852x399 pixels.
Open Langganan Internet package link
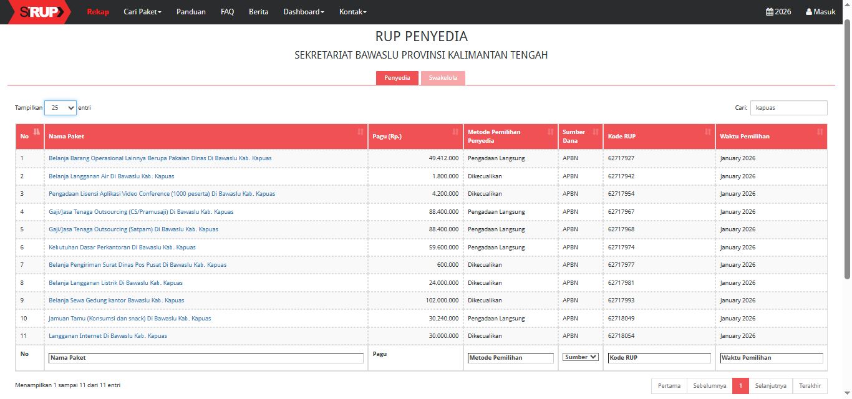click(x=108, y=336)
